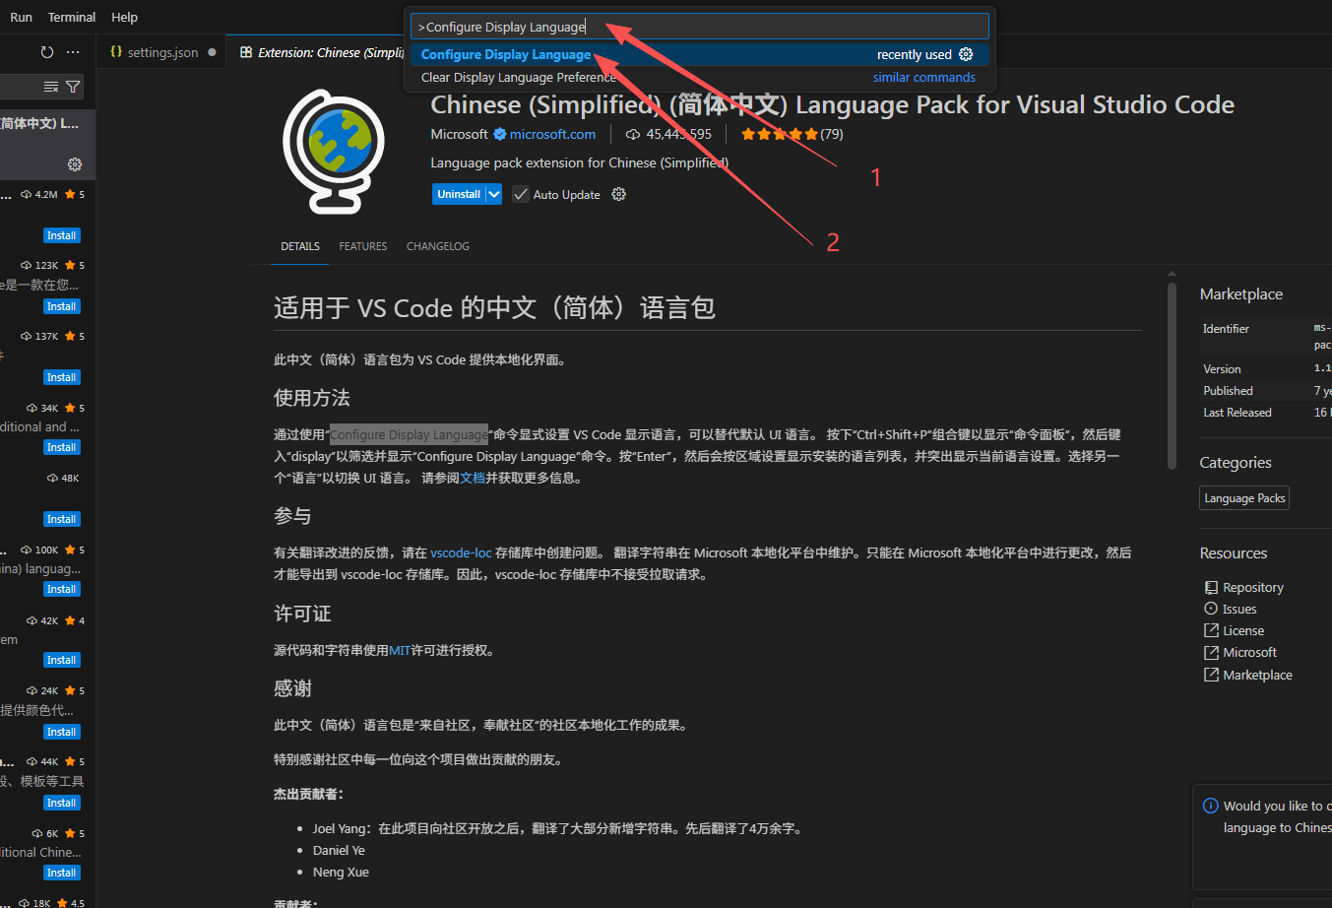Click the 'Published' row in Marketplace info
The height and width of the screenshot is (908, 1332).
1266,391
